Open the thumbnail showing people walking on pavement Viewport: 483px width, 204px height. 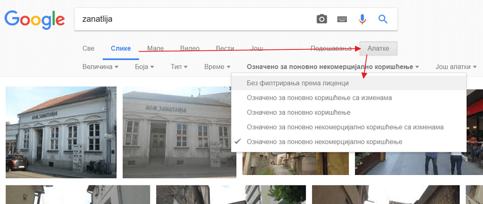coord(419,164)
